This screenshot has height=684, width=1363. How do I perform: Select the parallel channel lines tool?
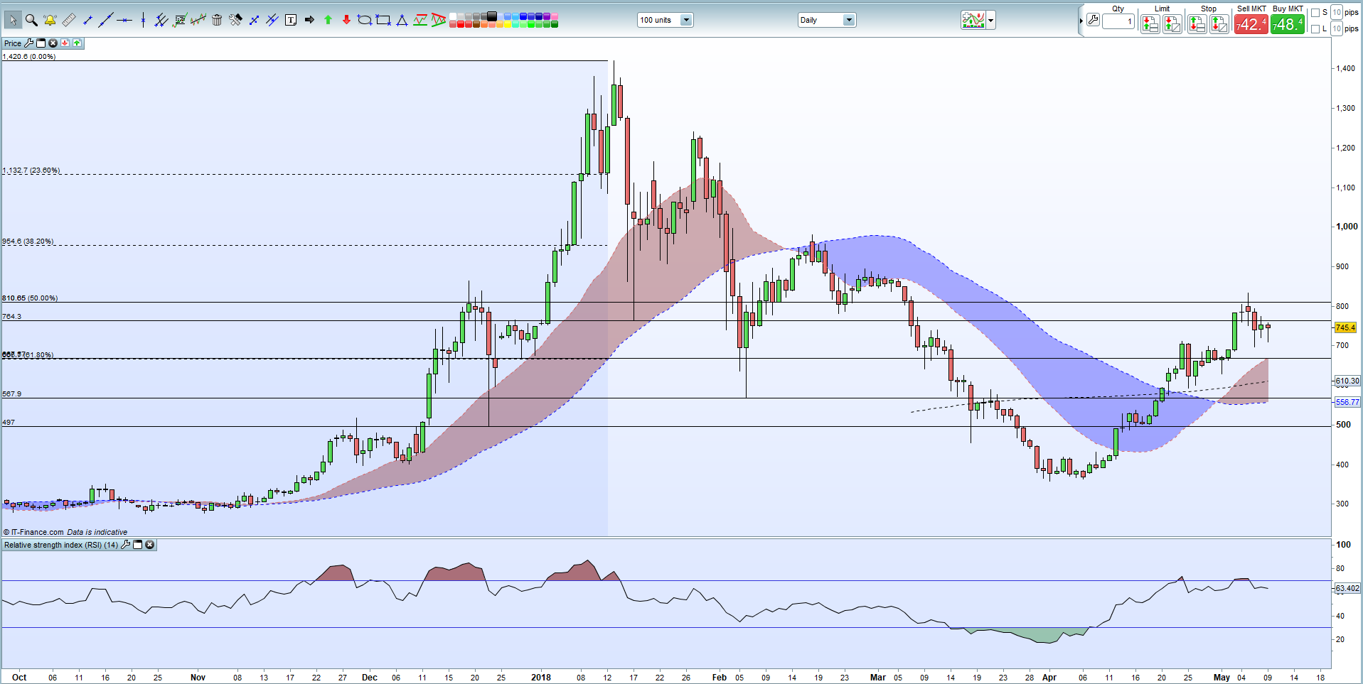click(161, 20)
